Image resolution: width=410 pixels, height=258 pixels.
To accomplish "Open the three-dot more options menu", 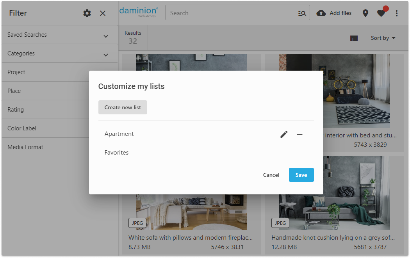I will click(397, 13).
